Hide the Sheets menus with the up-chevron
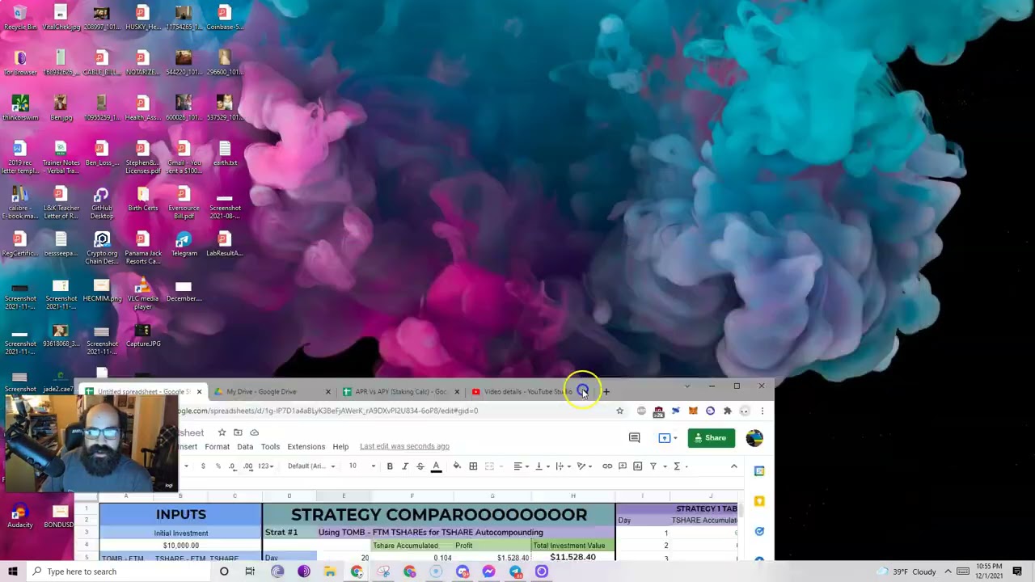 click(x=734, y=466)
